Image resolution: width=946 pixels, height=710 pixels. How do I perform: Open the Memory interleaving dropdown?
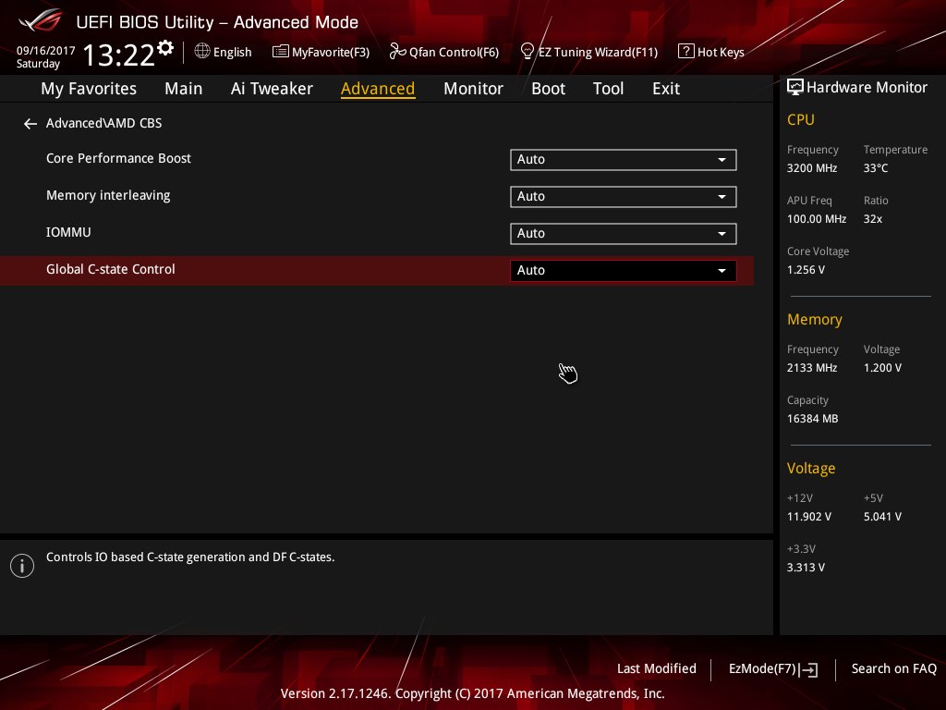[624, 196]
